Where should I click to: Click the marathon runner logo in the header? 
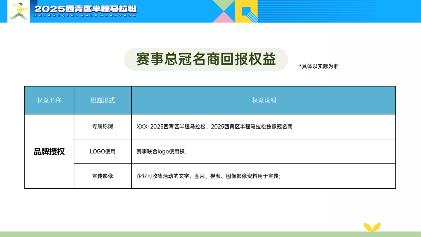point(19,11)
